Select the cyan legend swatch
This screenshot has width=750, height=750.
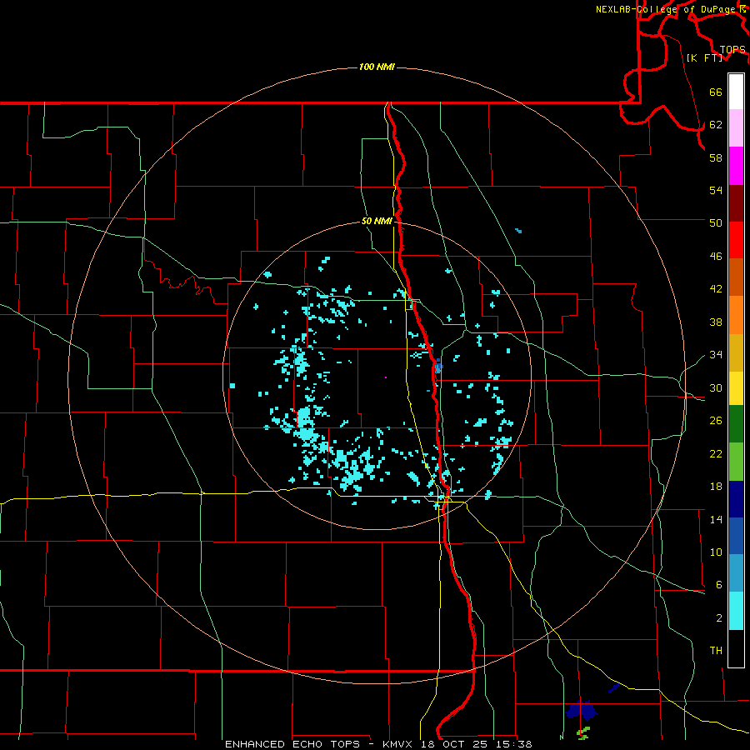[x=736, y=611]
